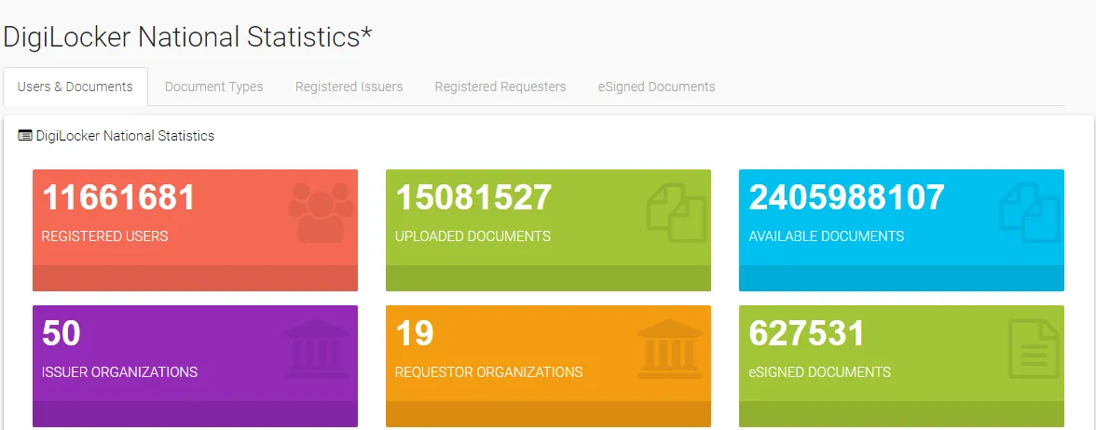
Task: Click the 2405988107 available documents figure
Action: click(x=846, y=198)
